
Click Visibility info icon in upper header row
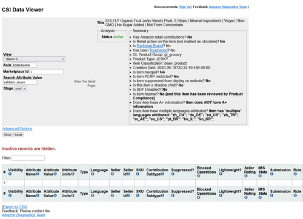coord(10,174)
